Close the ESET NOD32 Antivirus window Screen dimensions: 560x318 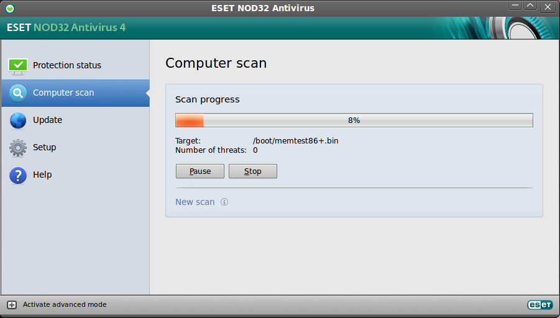click(548, 6)
